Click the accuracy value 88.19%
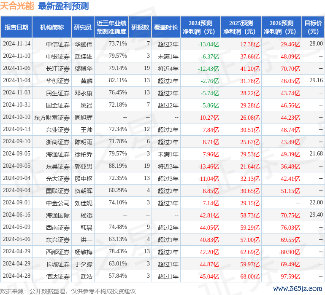The width and height of the screenshot is (325, 295). tap(118, 166)
